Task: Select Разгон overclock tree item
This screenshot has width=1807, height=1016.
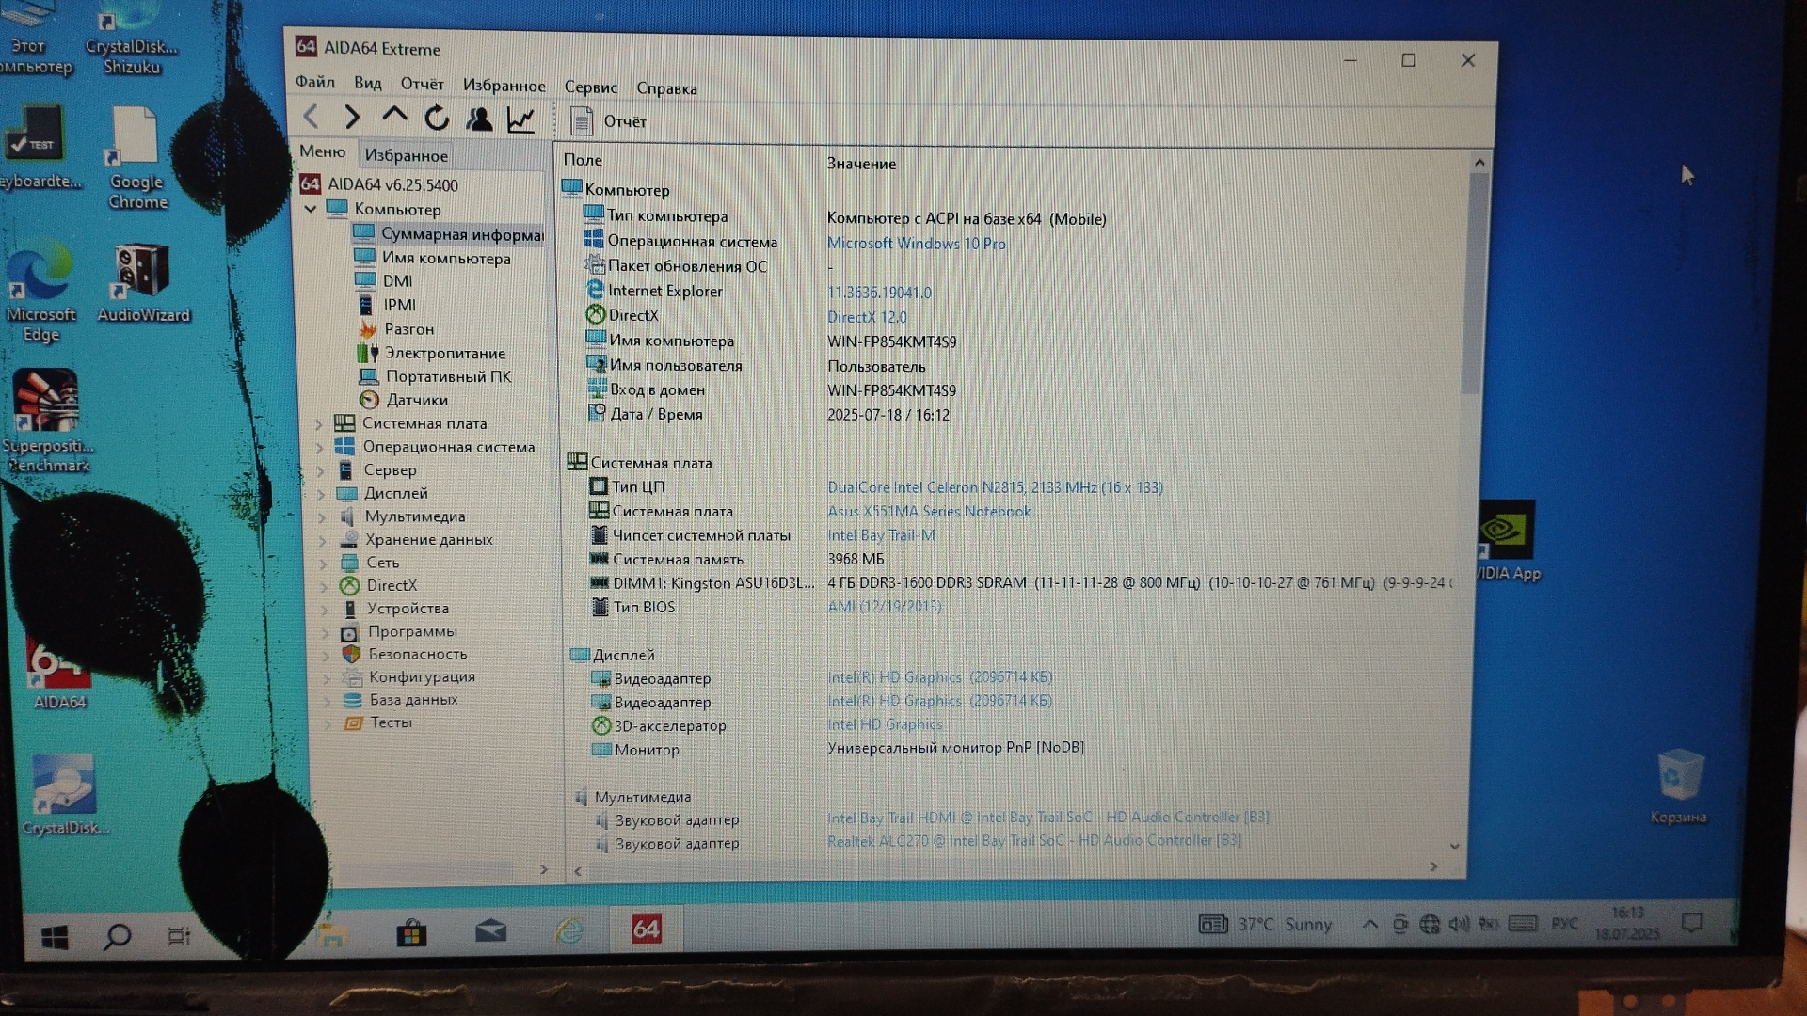Action: pyautogui.click(x=408, y=329)
